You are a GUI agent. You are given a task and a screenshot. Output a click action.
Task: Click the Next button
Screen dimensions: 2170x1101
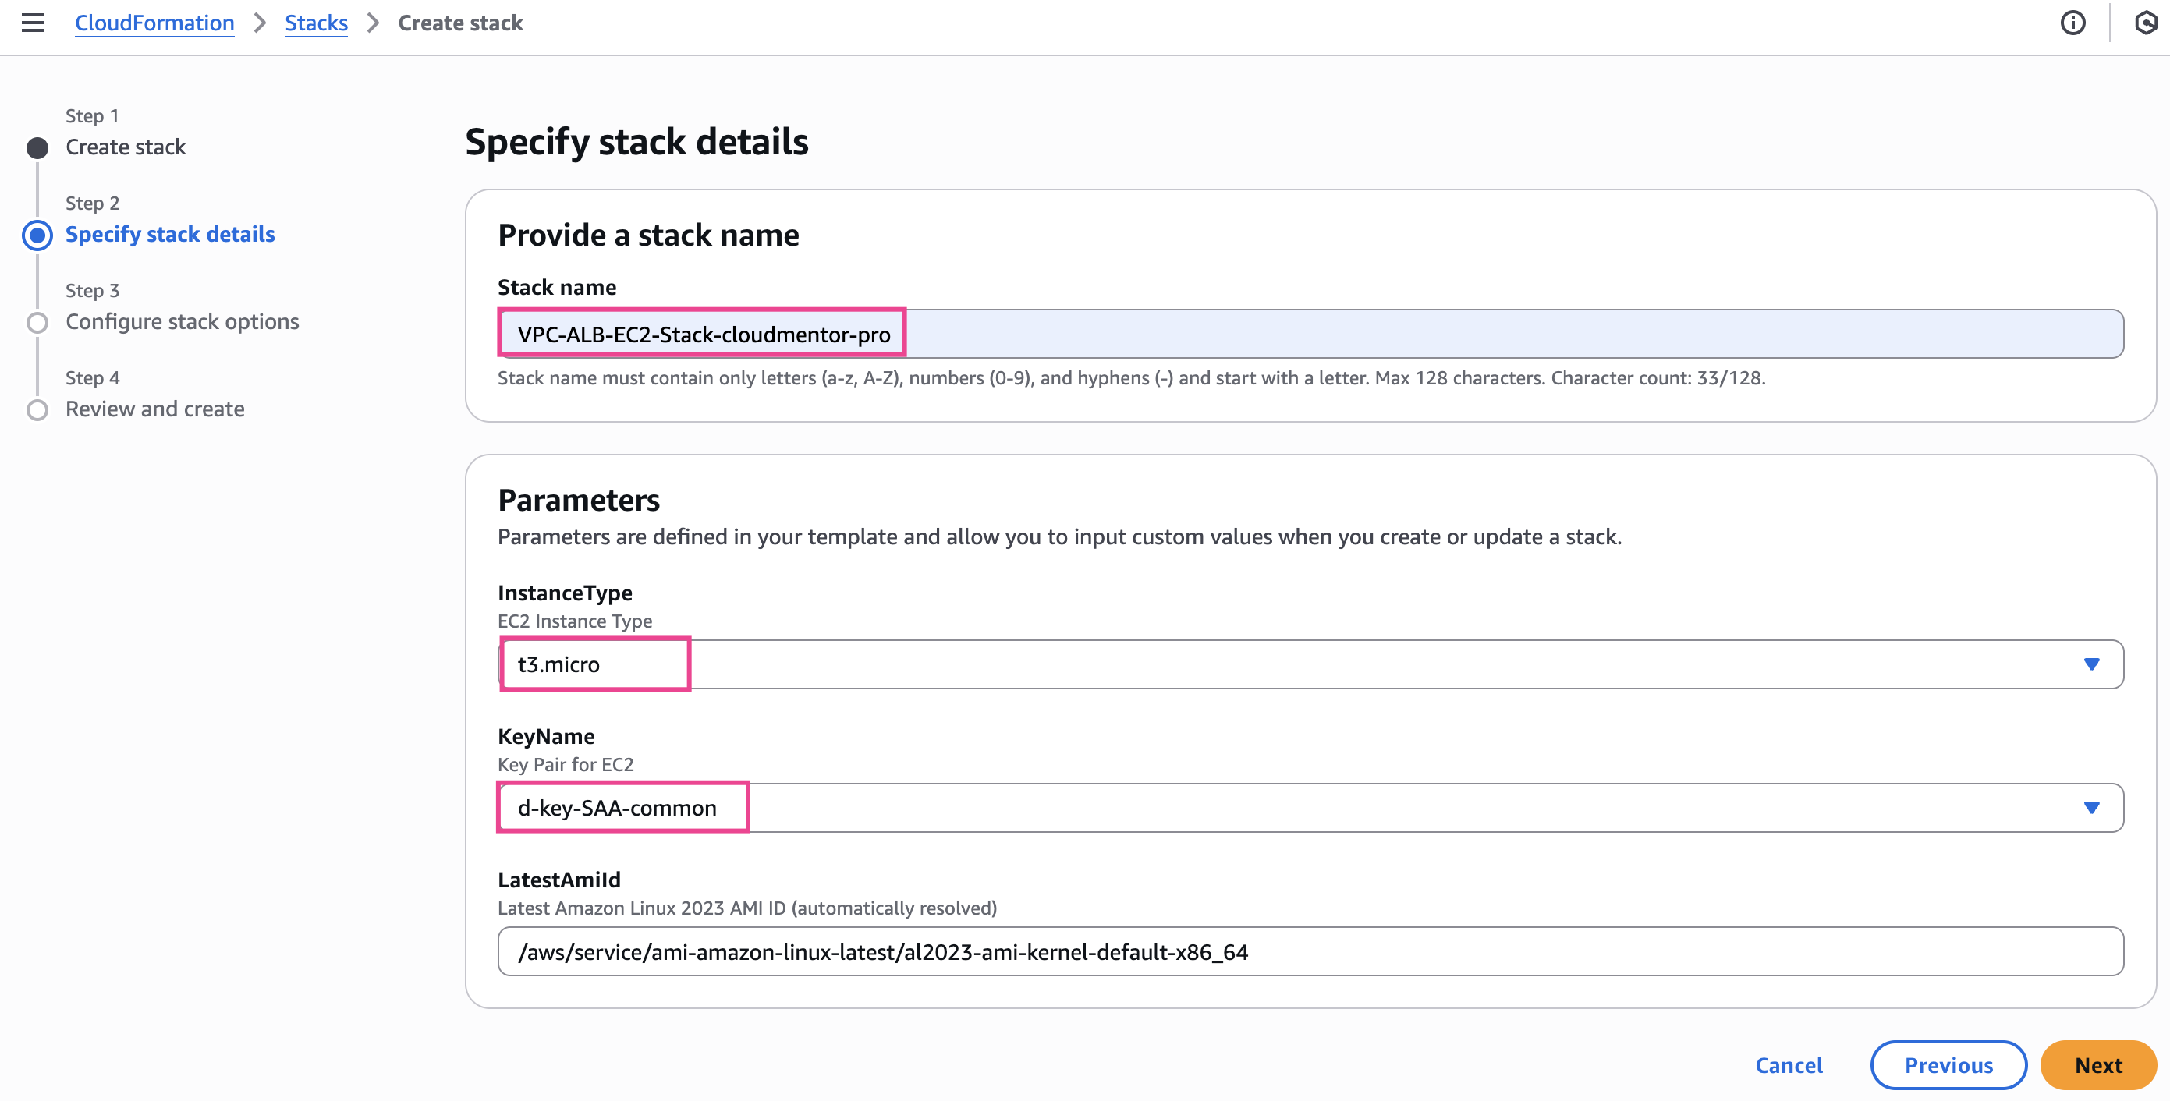(2097, 1065)
